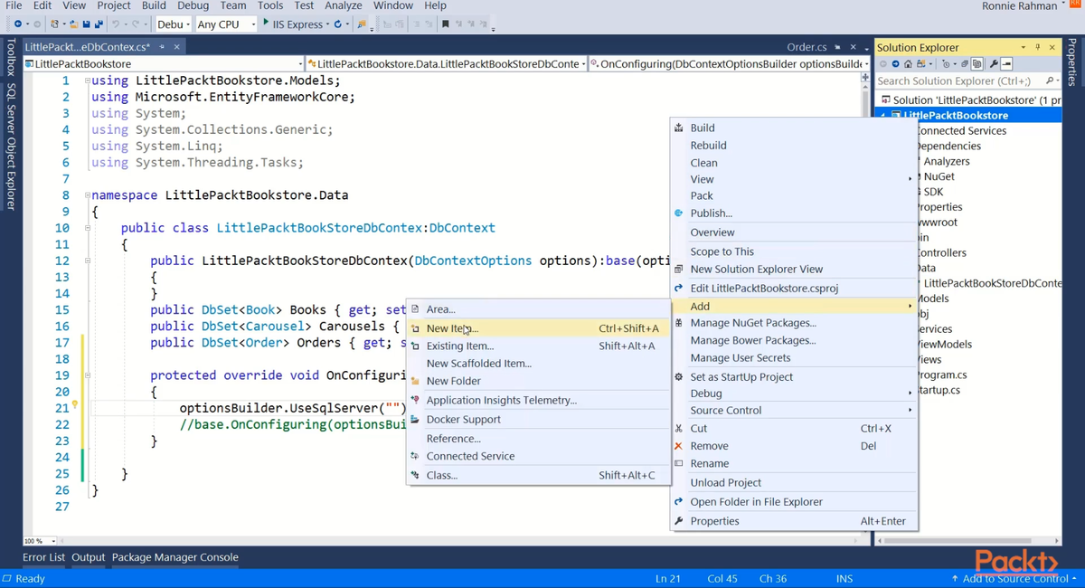Collapse the namespace block on line 8
This screenshot has height=588, width=1085.
(x=87, y=195)
